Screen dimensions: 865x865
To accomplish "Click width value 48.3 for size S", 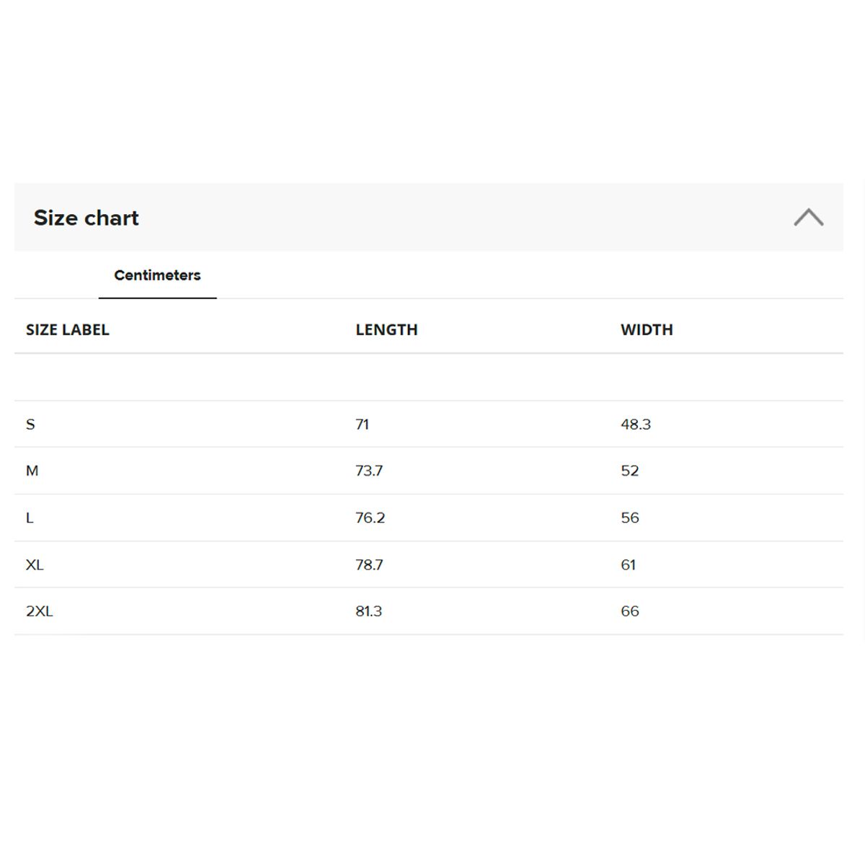I will coord(636,425).
